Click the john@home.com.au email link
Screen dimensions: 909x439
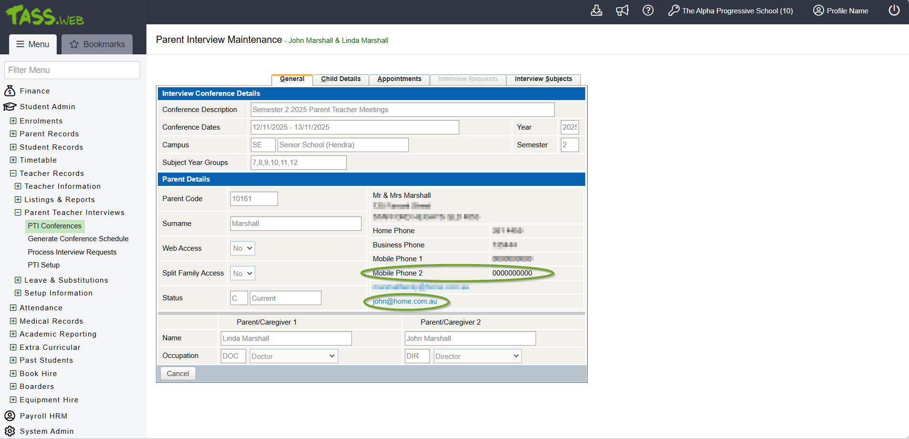point(404,301)
